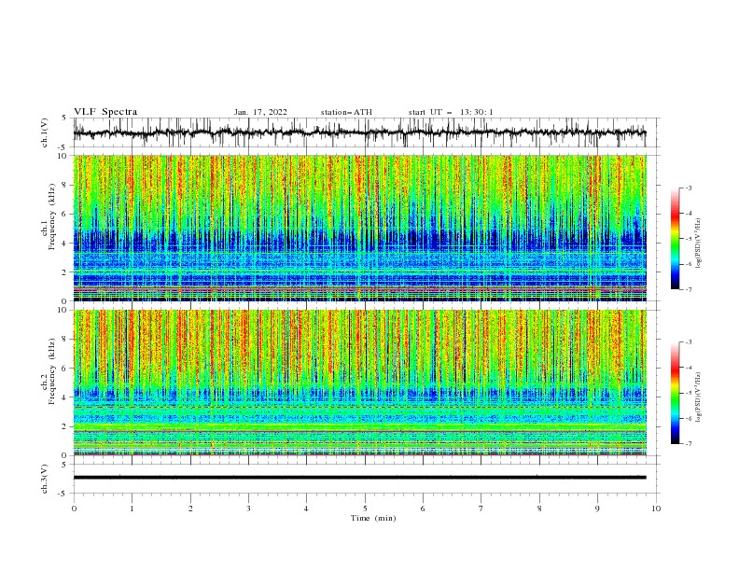Click the ch.1 frequency axis "4" tick label

coord(65,244)
